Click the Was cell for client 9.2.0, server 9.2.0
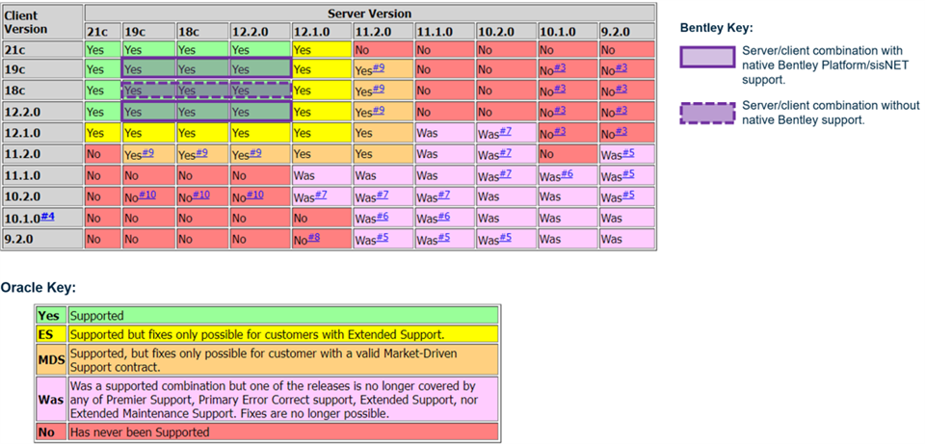 (x=627, y=239)
